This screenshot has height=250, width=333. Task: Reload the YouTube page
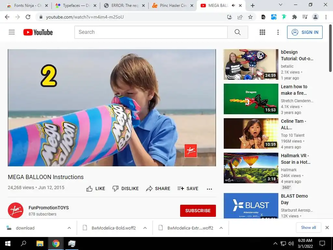(x=28, y=17)
